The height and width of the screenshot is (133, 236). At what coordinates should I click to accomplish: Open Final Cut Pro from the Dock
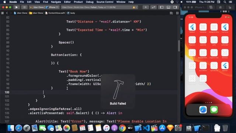click(x=154, y=128)
